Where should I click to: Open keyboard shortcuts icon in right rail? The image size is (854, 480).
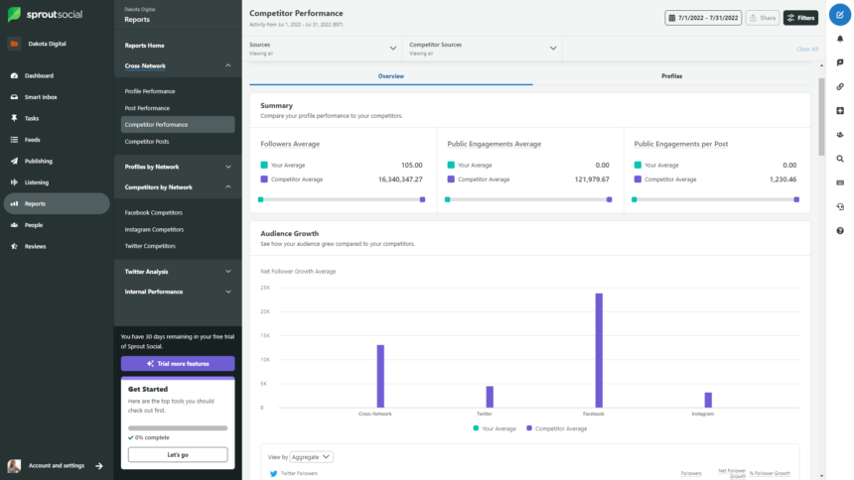840,182
